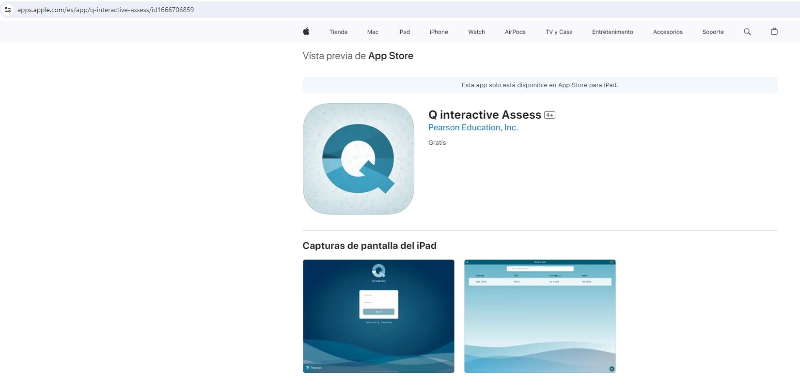This screenshot has height=387, width=800.
Task: Open the Entretenimiento menu
Action: 612,32
